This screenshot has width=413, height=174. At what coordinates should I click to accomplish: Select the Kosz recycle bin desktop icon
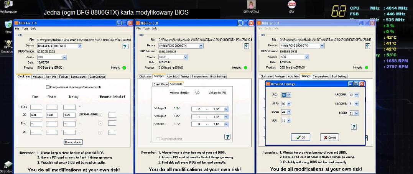8,27
